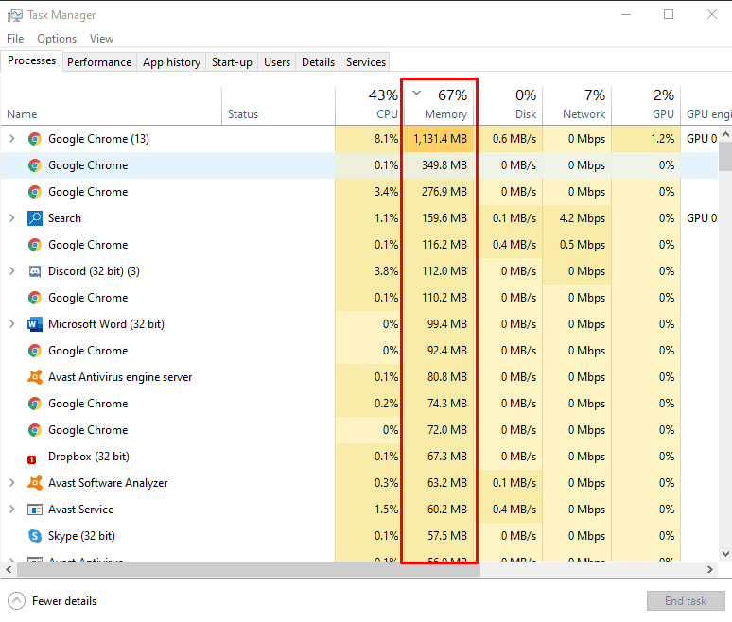This screenshot has height=622, width=732.
Task: Click the Search process magnifier icon
Action: (35, 218)
